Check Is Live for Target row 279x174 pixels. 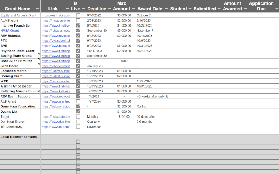pos(78,116)
